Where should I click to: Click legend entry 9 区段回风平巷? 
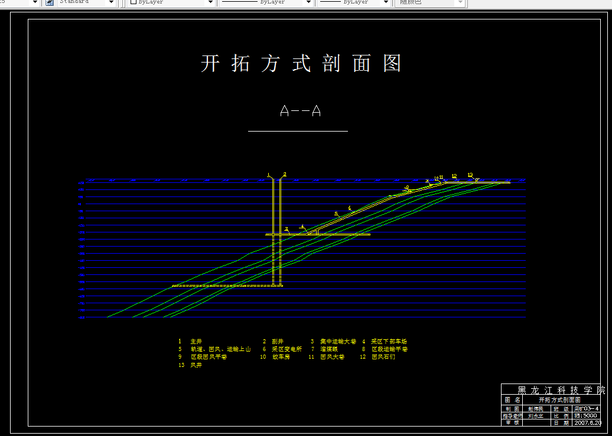(203, 357)
